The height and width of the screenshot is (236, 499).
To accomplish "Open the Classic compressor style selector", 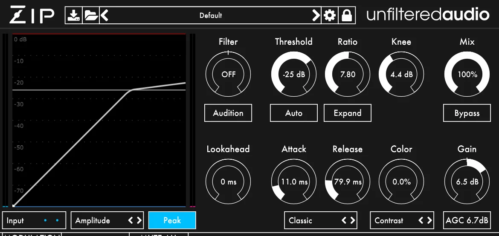I will [321, 220].
